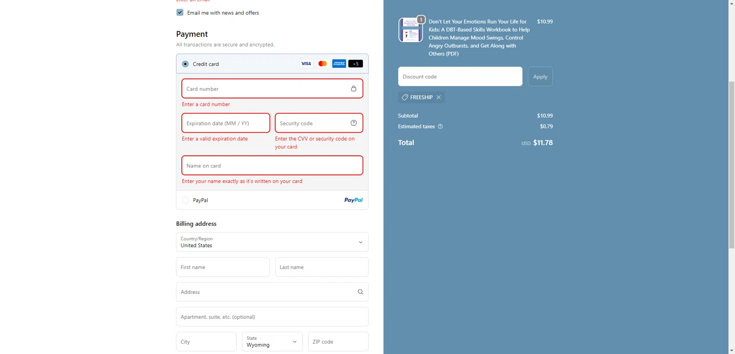This screenshot has width=735, height=354.
Task: Open the Country/Region dropdown
Action: click(x=272, y=242)
